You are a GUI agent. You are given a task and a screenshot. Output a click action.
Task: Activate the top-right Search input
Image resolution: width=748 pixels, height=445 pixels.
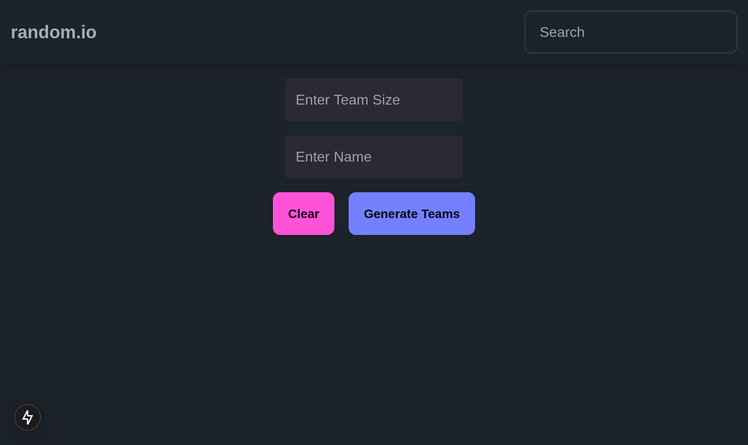[630, 32]
